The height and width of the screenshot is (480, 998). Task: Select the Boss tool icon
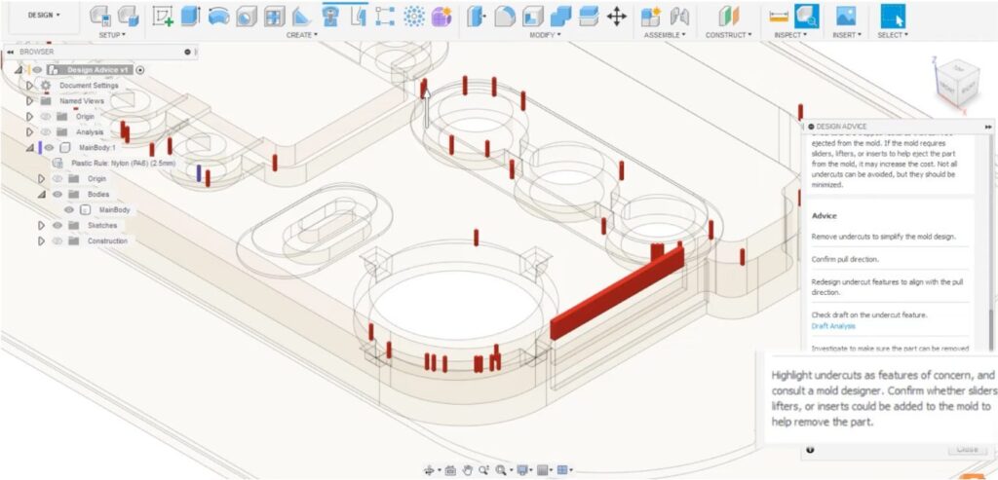[329, 16]
